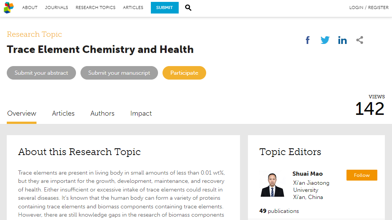Image resolution: width=392 pixels, height=220 pixels.
Task: Open Articles in top navigation
Action: 133,8
